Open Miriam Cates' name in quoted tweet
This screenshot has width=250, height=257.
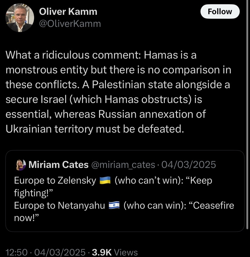coord(59,165)
